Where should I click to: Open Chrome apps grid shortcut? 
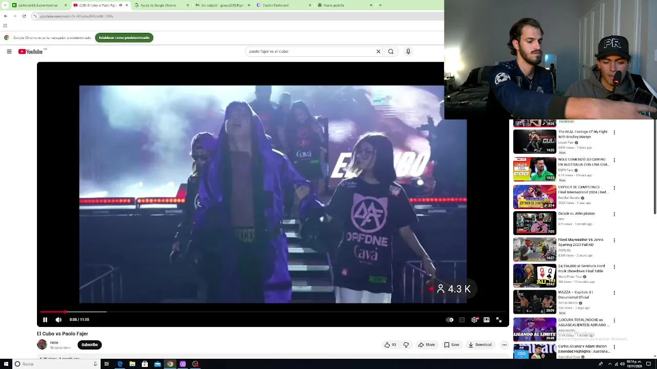(x=5, y=26)
